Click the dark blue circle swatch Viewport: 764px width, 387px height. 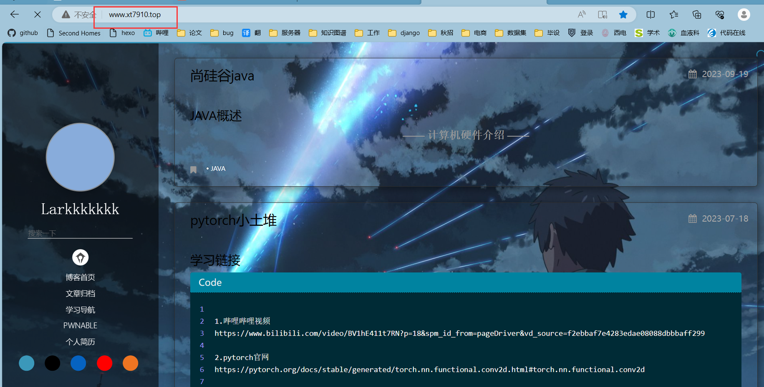(78, 363)
